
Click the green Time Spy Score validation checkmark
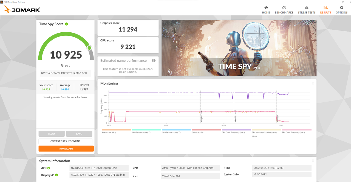pyautogui.click(x=66, y=24)
